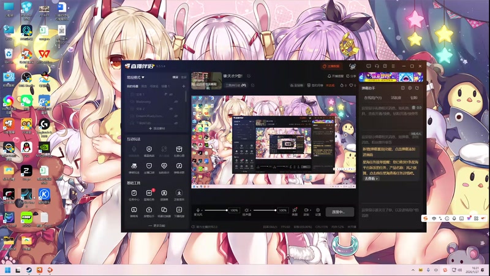490x276 pixels.
Task: Open the hamburger menu in title bar
Action: pyautogui.click(x=393, y=66)
